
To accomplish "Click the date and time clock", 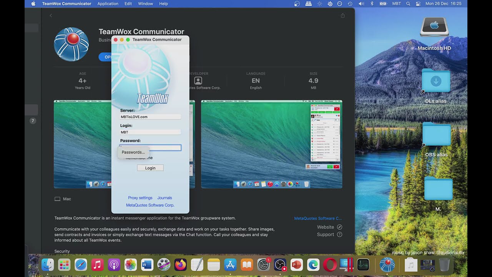I will [x=444, y=3].
